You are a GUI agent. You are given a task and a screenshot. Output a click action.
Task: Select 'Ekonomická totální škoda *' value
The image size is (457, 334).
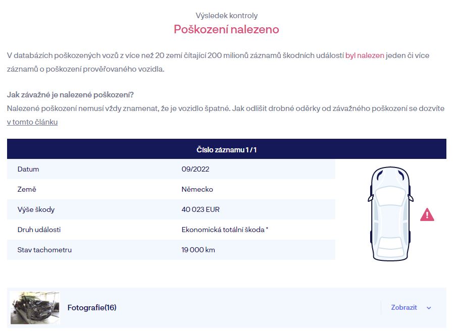(x=225, y=230)
